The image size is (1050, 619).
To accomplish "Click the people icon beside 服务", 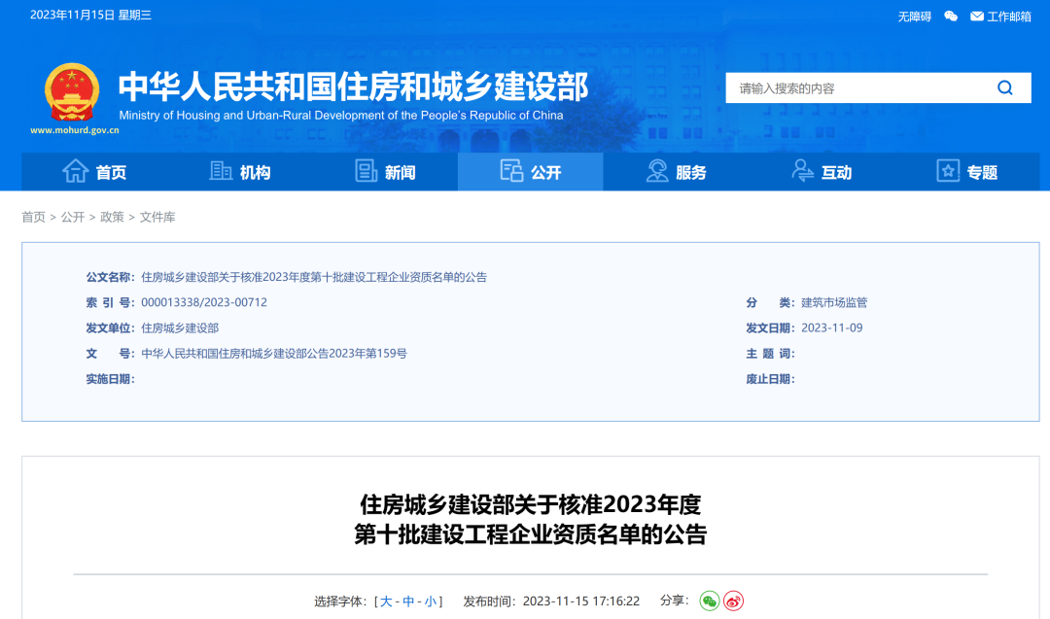I will (x=656, y=170).
